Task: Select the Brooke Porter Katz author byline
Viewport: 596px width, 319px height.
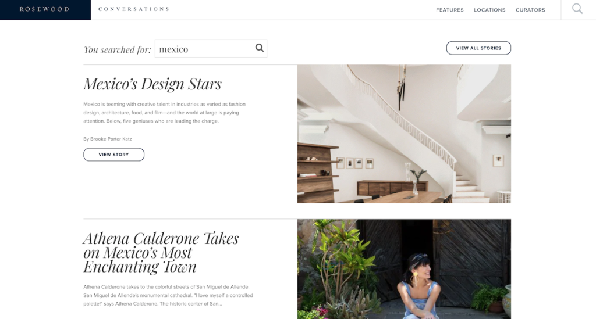Action: click(x=108, y=139)
